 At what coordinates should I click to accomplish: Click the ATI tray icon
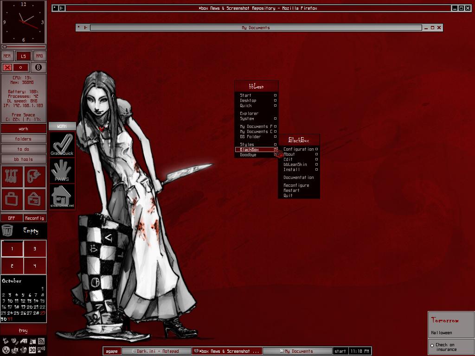coord(24,341)
